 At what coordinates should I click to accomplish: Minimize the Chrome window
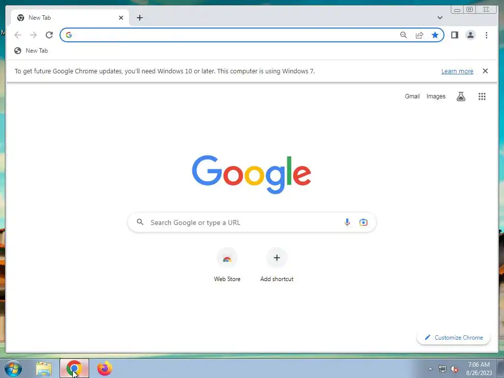(457, 10)
